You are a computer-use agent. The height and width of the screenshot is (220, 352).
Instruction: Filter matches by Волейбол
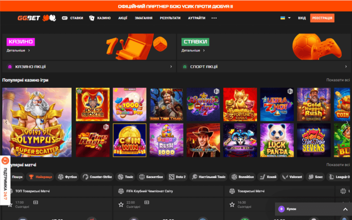243,177
